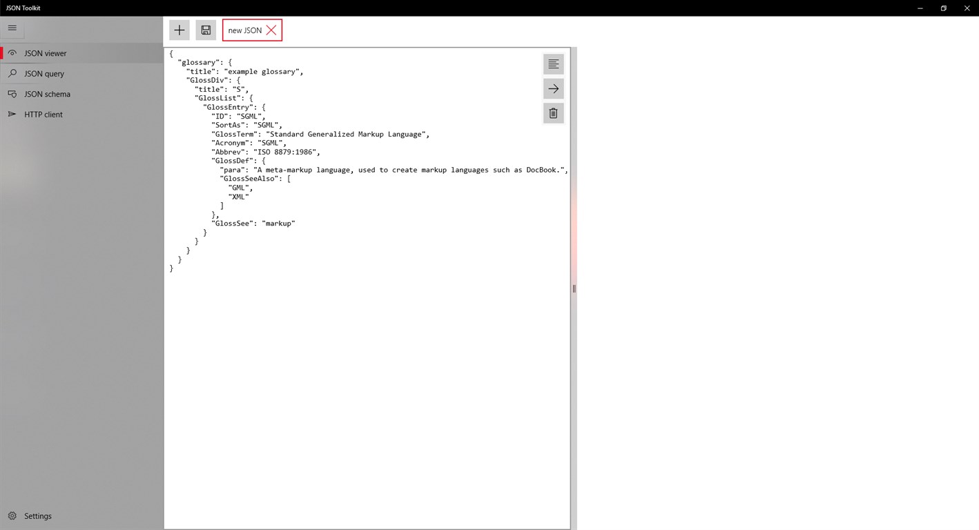Click the "SortAs" line
The image size is (979, 530).
coord(246,125)
